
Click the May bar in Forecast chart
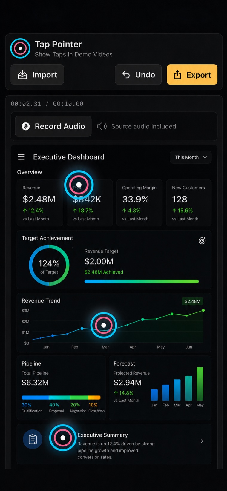pyautogui.click(x=200, y=384)
